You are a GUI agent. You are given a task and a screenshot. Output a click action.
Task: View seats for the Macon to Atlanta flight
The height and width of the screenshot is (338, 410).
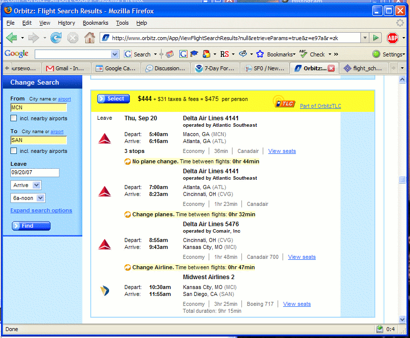click(282, 151)
